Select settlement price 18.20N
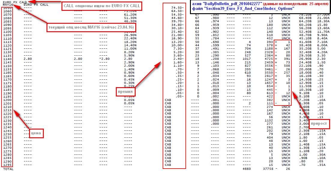Viewport: 331px width, 171px height. point(131,42)
